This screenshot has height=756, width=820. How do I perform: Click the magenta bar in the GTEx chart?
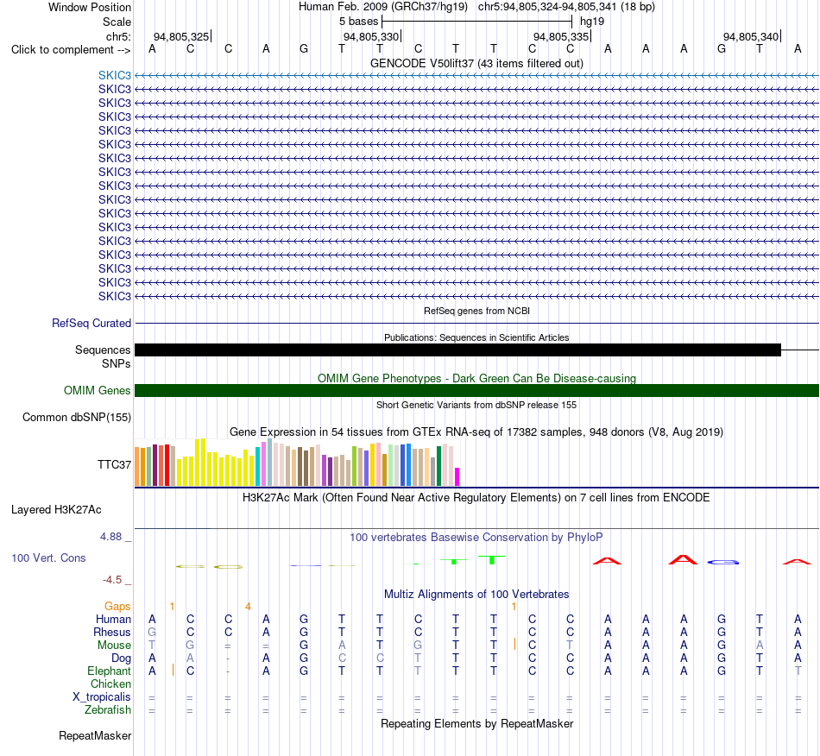457,476
